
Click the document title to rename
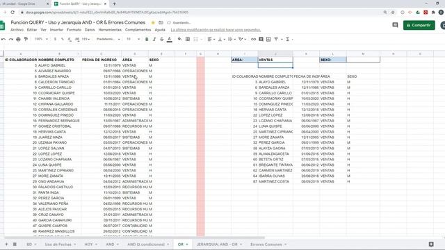78,22
